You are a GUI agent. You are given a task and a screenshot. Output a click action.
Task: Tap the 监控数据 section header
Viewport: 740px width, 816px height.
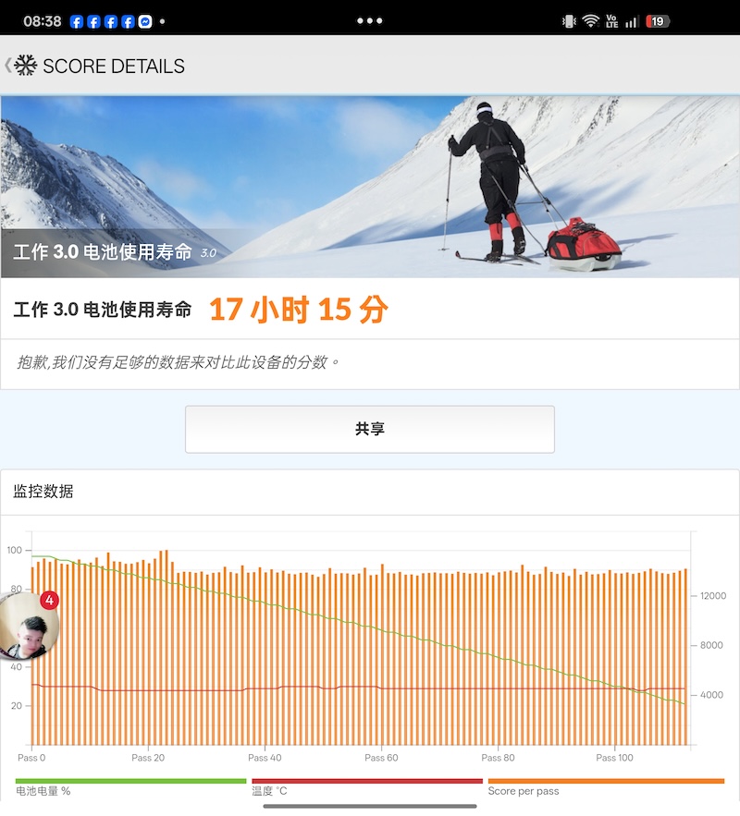43,492
